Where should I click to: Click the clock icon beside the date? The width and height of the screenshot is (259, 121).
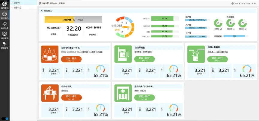tap(233, 3)
